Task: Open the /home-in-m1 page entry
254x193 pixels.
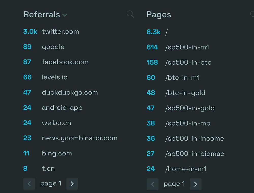Action: 186,169
